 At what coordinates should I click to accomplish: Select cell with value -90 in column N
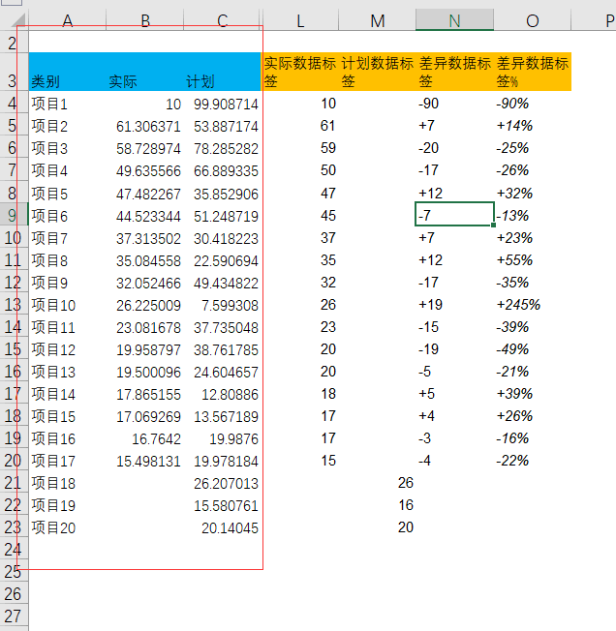(454, 104)
